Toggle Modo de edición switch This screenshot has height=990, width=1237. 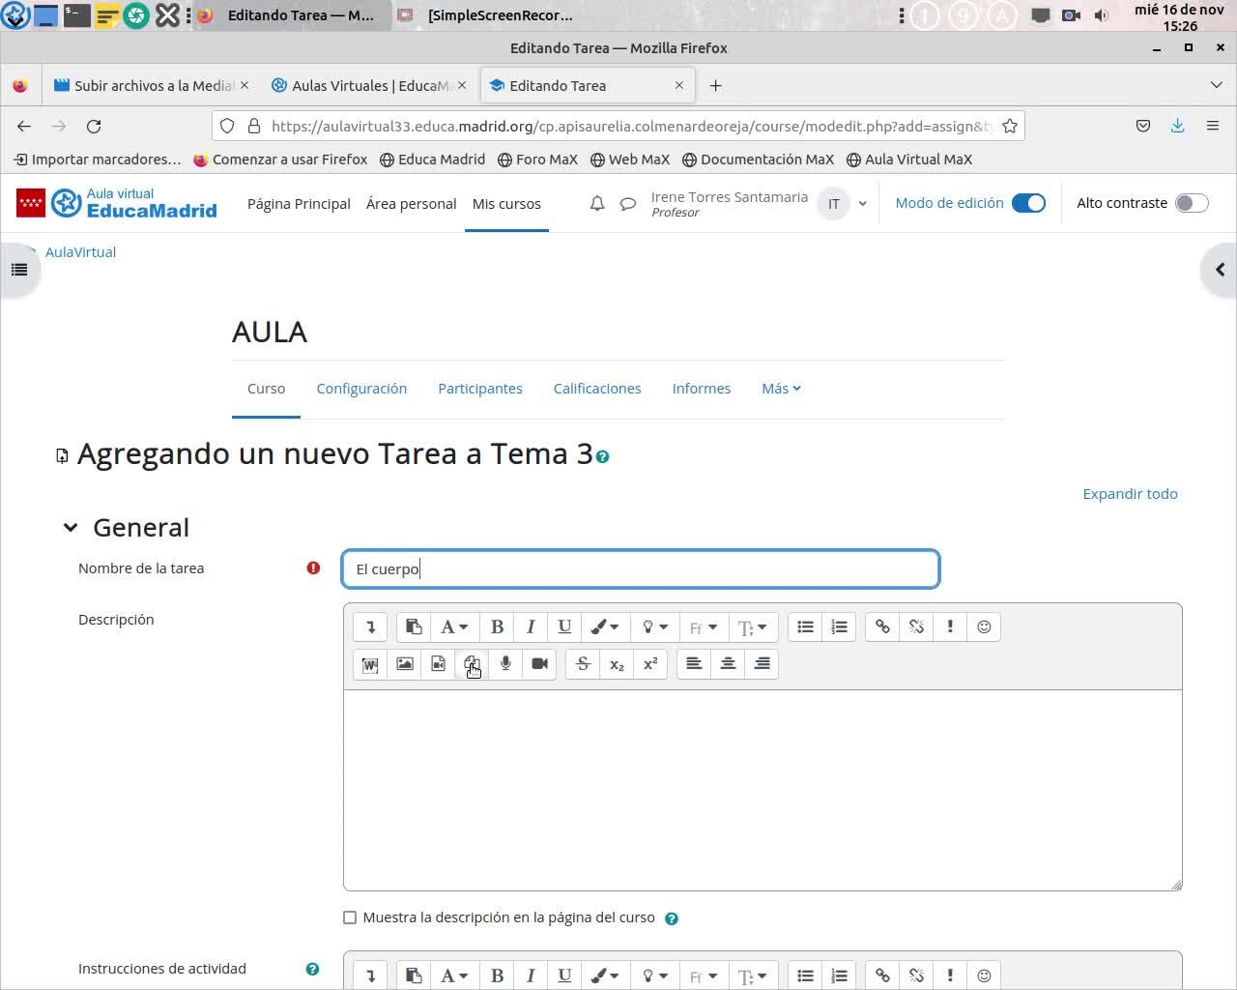pyautogui.click(x=1028, y=203)
